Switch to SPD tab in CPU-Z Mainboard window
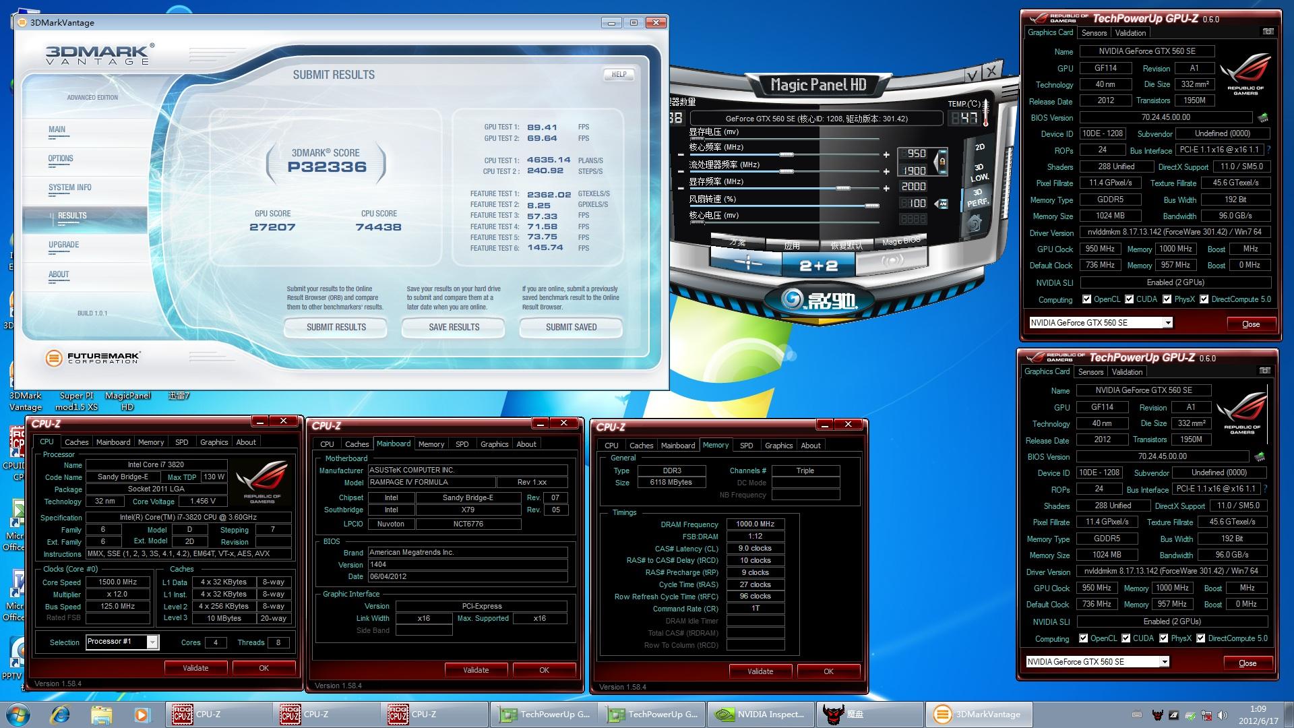The width and height of the screenshot is (1294, 728). [462, 444]
